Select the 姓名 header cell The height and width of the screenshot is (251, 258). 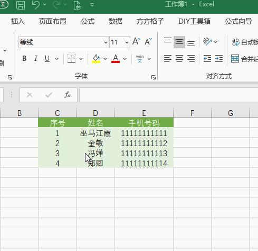click(95, 122)
